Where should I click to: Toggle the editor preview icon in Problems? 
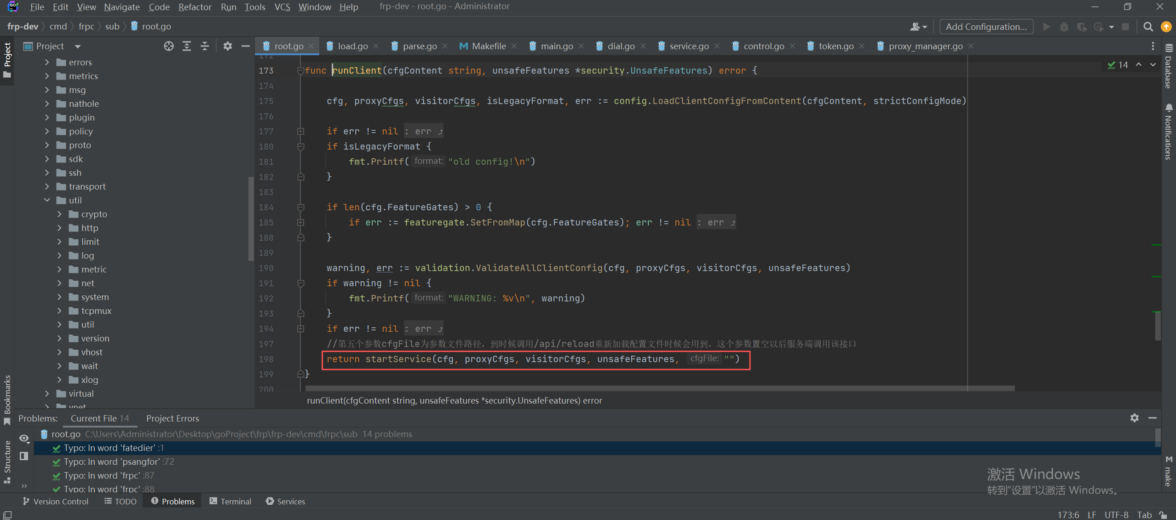(24, 456)
